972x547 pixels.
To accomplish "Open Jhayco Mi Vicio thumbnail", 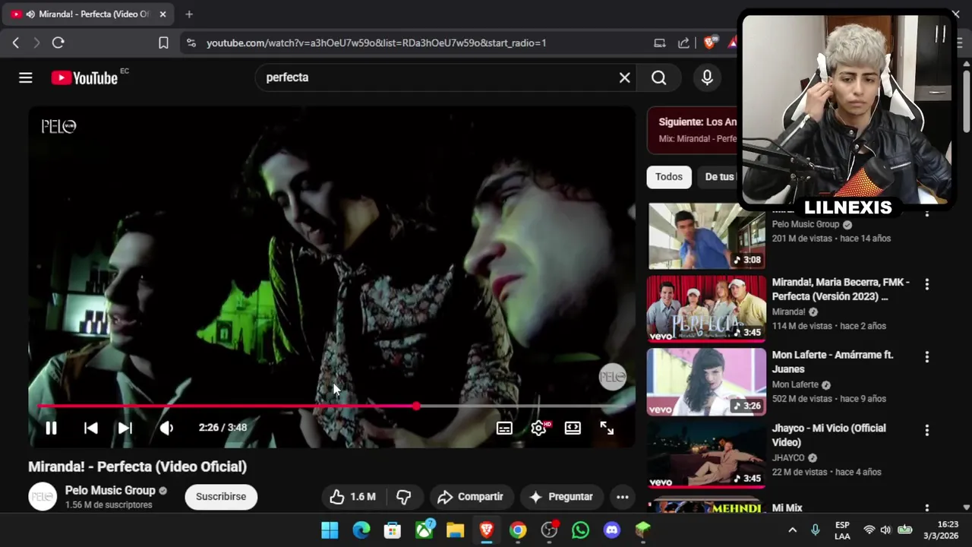I will pos(706,455).
